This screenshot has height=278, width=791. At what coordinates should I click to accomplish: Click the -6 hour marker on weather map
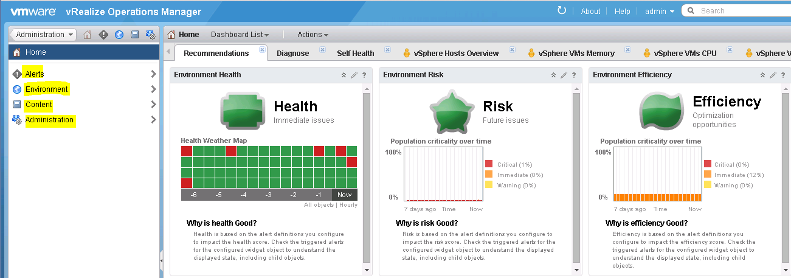[x=193, y=195]
